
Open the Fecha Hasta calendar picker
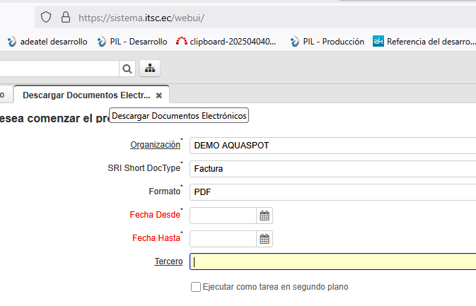click(265, 239)
